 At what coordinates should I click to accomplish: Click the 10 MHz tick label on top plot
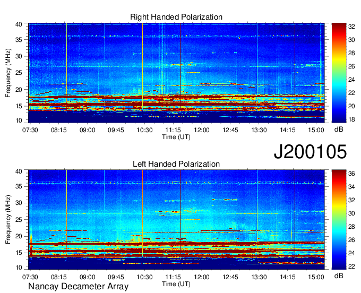pyautogui.click(x=19, y=120)
